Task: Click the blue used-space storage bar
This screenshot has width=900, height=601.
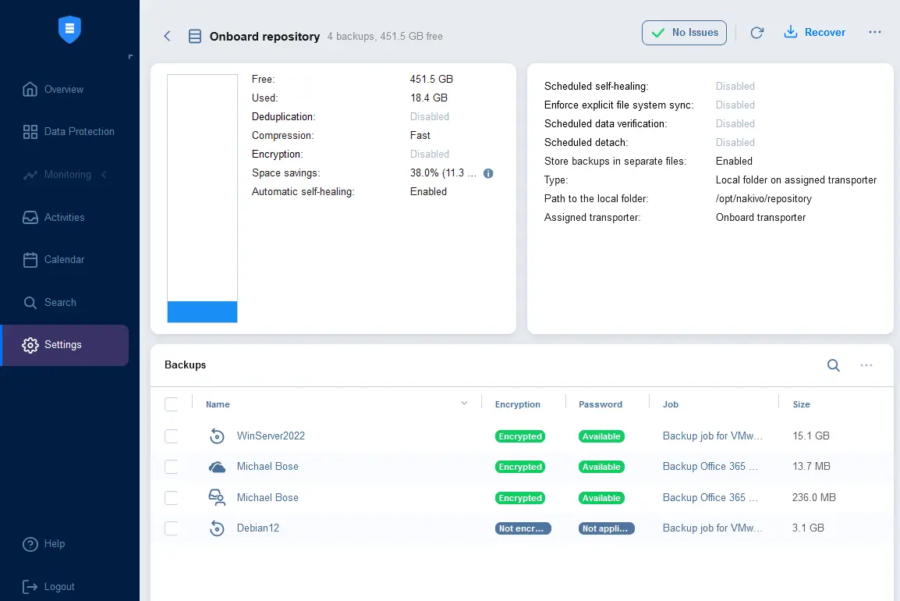Action: point(202,312)
